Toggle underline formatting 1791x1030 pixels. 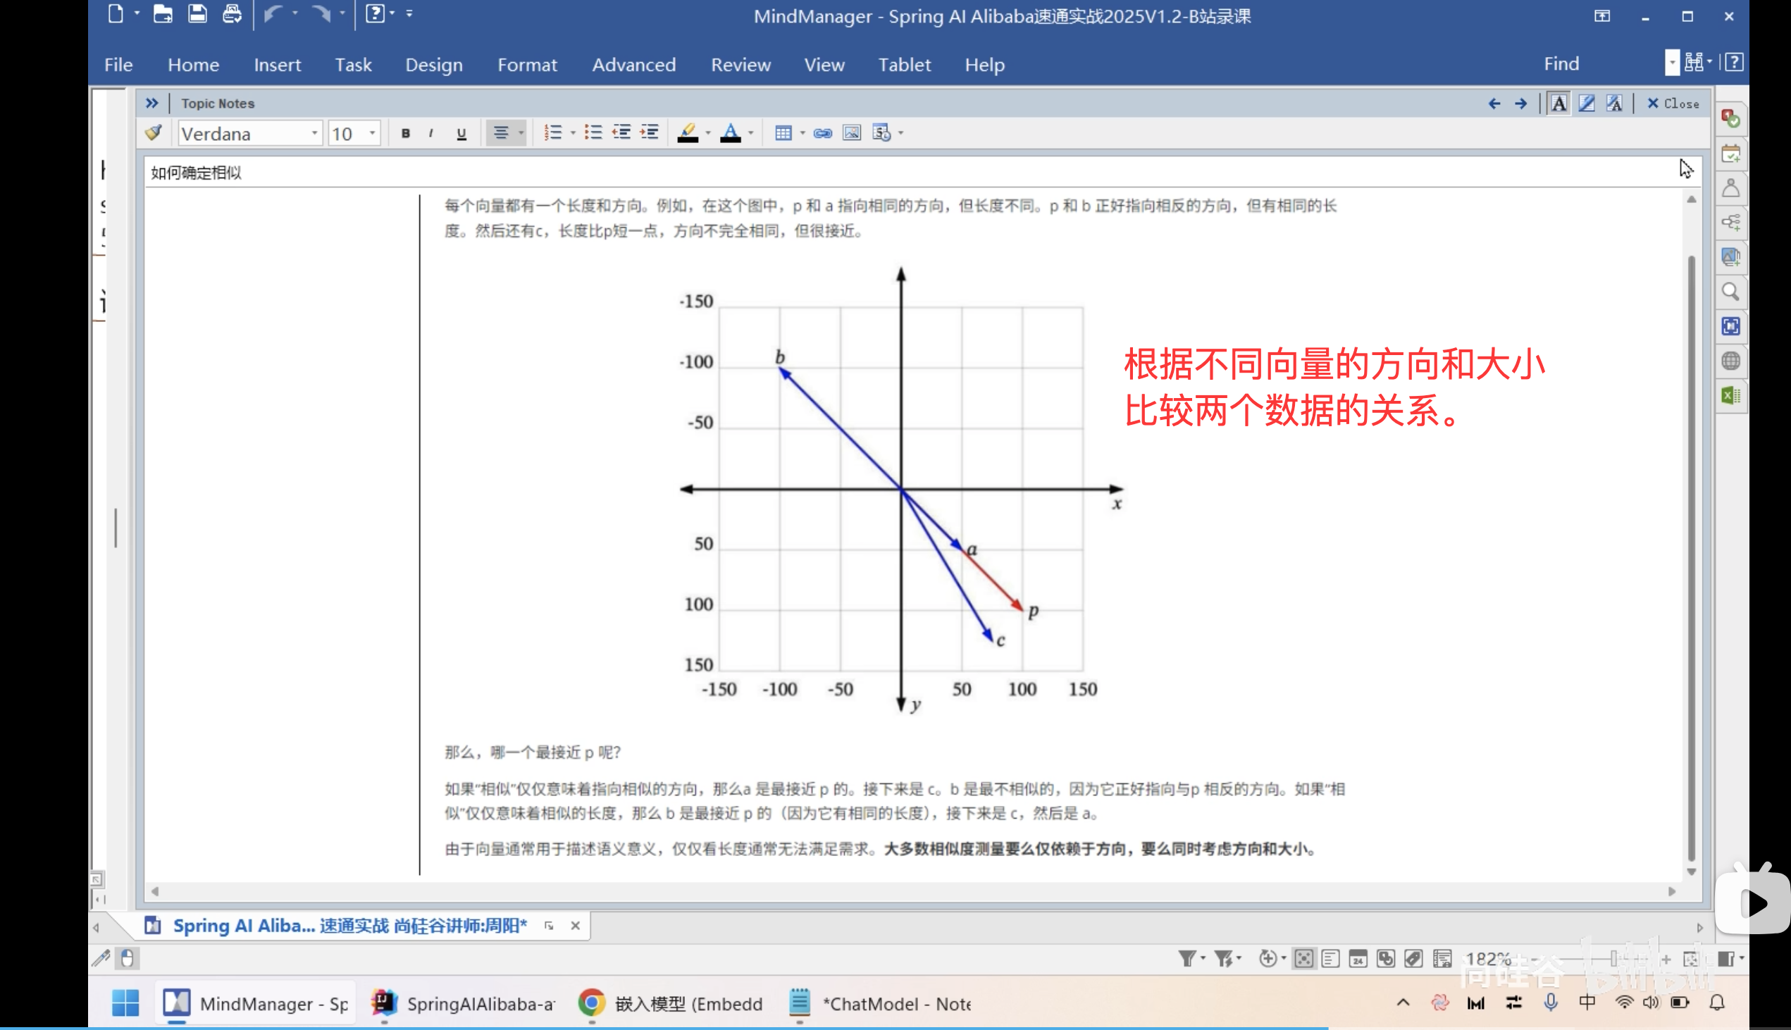[461, 132]
